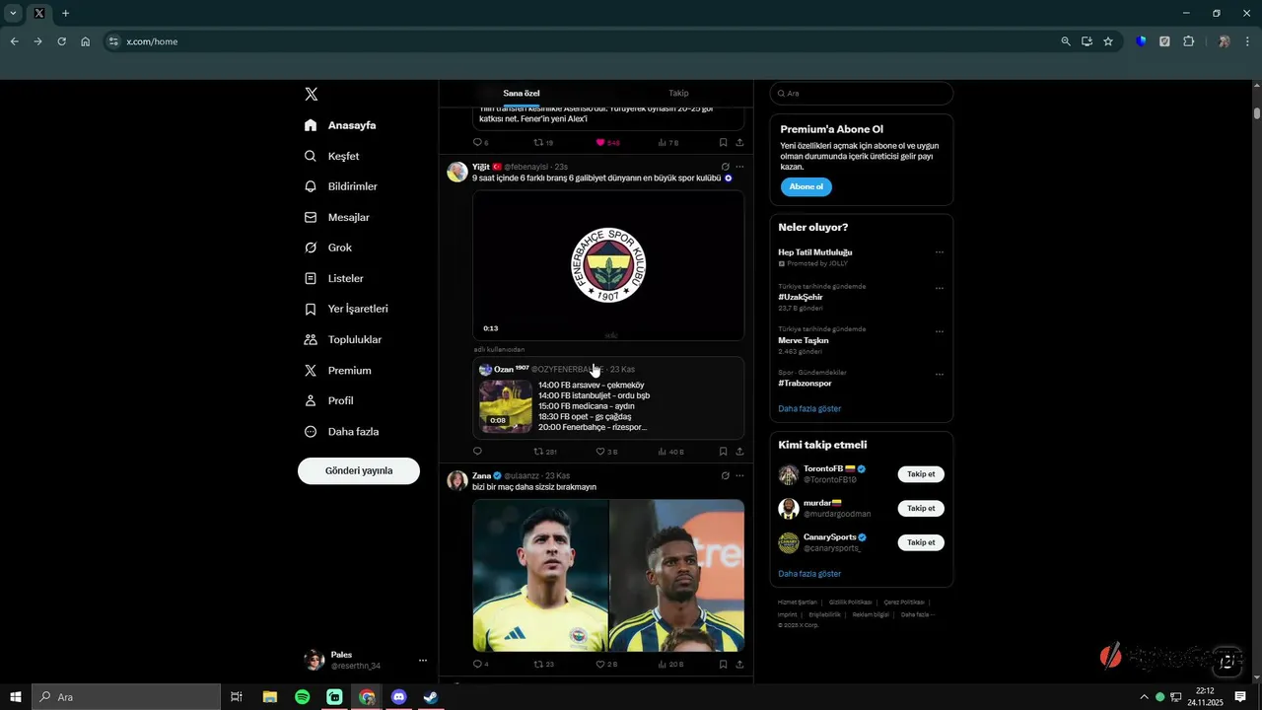Follow murdar with Takip et

[x=921, y=509]
